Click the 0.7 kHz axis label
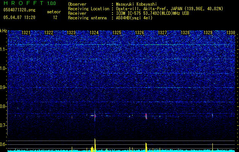 pyautogui.click(x=3, y=125)
